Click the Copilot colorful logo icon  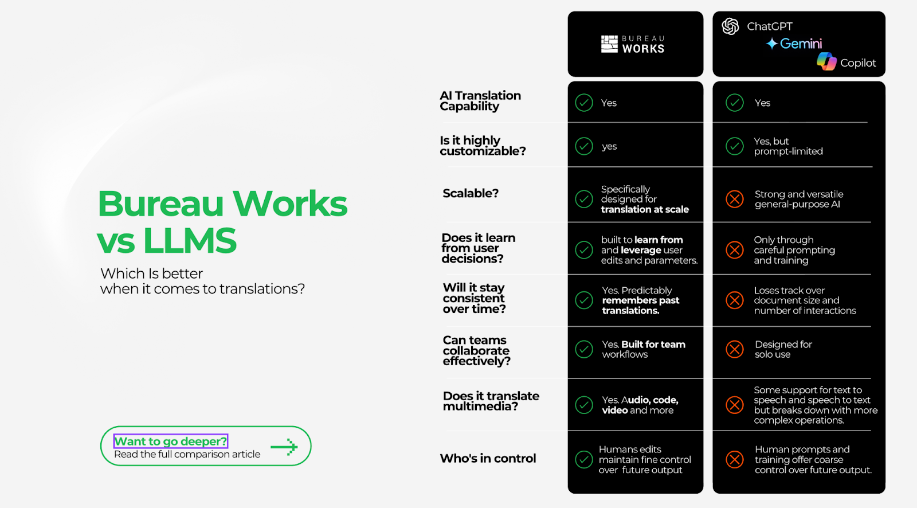pos(826,61)
